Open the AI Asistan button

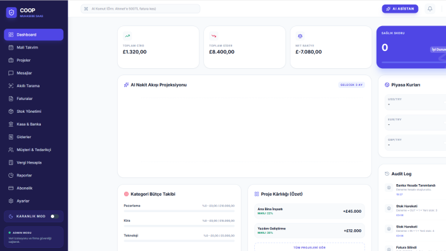point(400,9)
